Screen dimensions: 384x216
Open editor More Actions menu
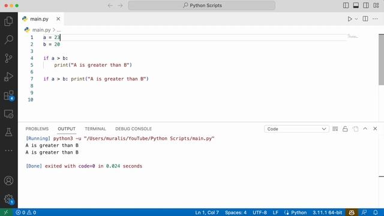375,19
